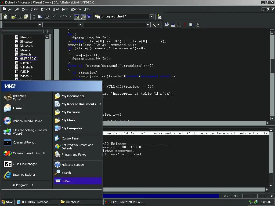Image resolution: width=275 pixels, height=206 pixels.
Task: Click the Redo arrow icon
Action: point(65,17)
